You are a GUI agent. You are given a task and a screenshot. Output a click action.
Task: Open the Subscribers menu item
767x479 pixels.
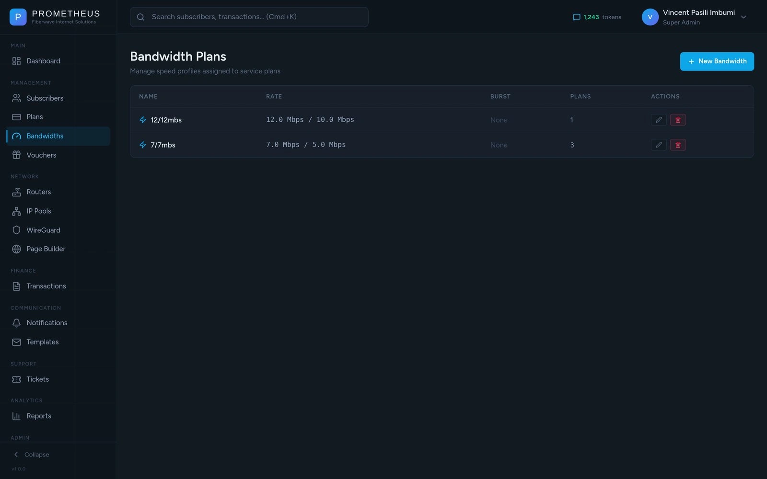[x=45, y=98]
